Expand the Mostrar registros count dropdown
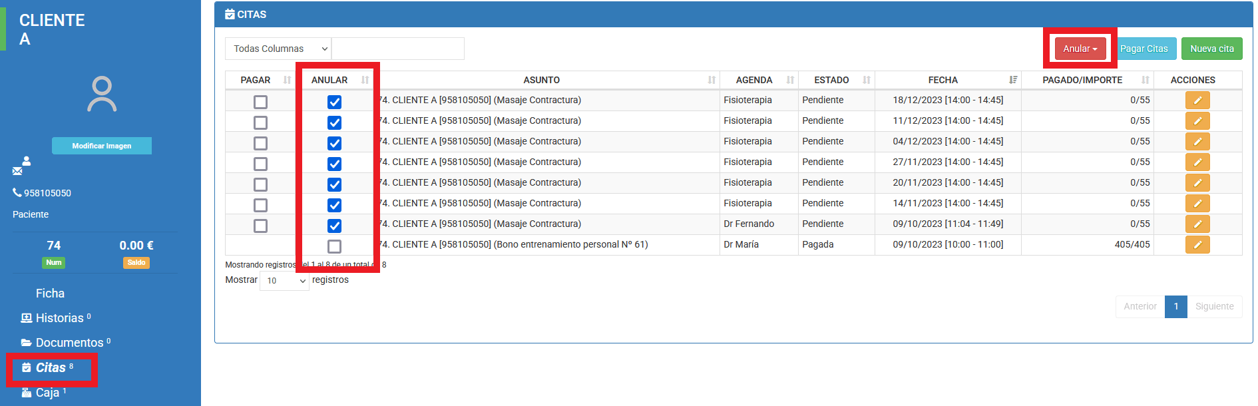 point(284,281)
